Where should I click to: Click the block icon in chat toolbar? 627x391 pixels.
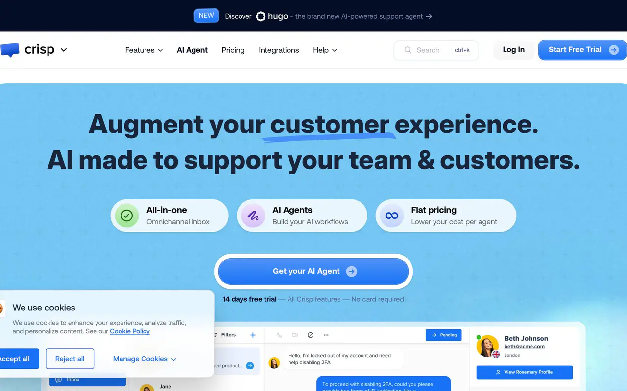(x=311, y=335)
